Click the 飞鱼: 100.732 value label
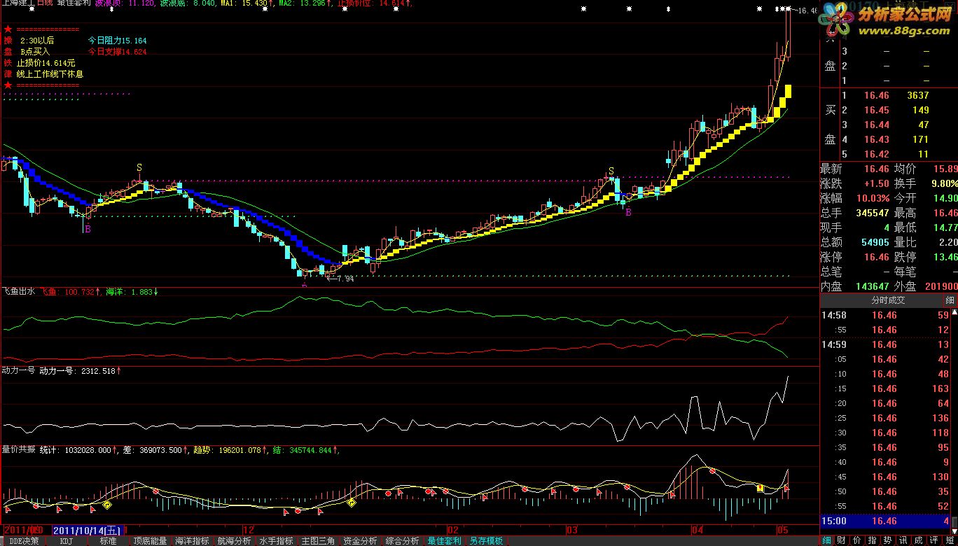Screen dimensions: 958x546 point(71,291)
